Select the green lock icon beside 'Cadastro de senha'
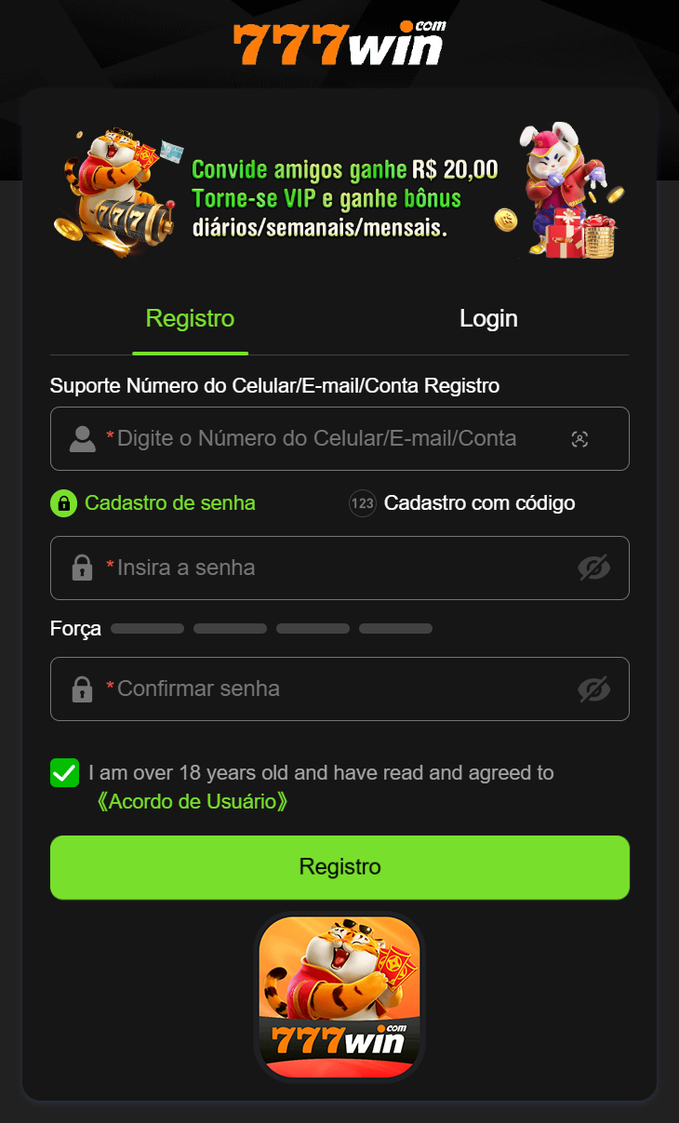This screenshot has width=679, height=1123. pos(62,502)
